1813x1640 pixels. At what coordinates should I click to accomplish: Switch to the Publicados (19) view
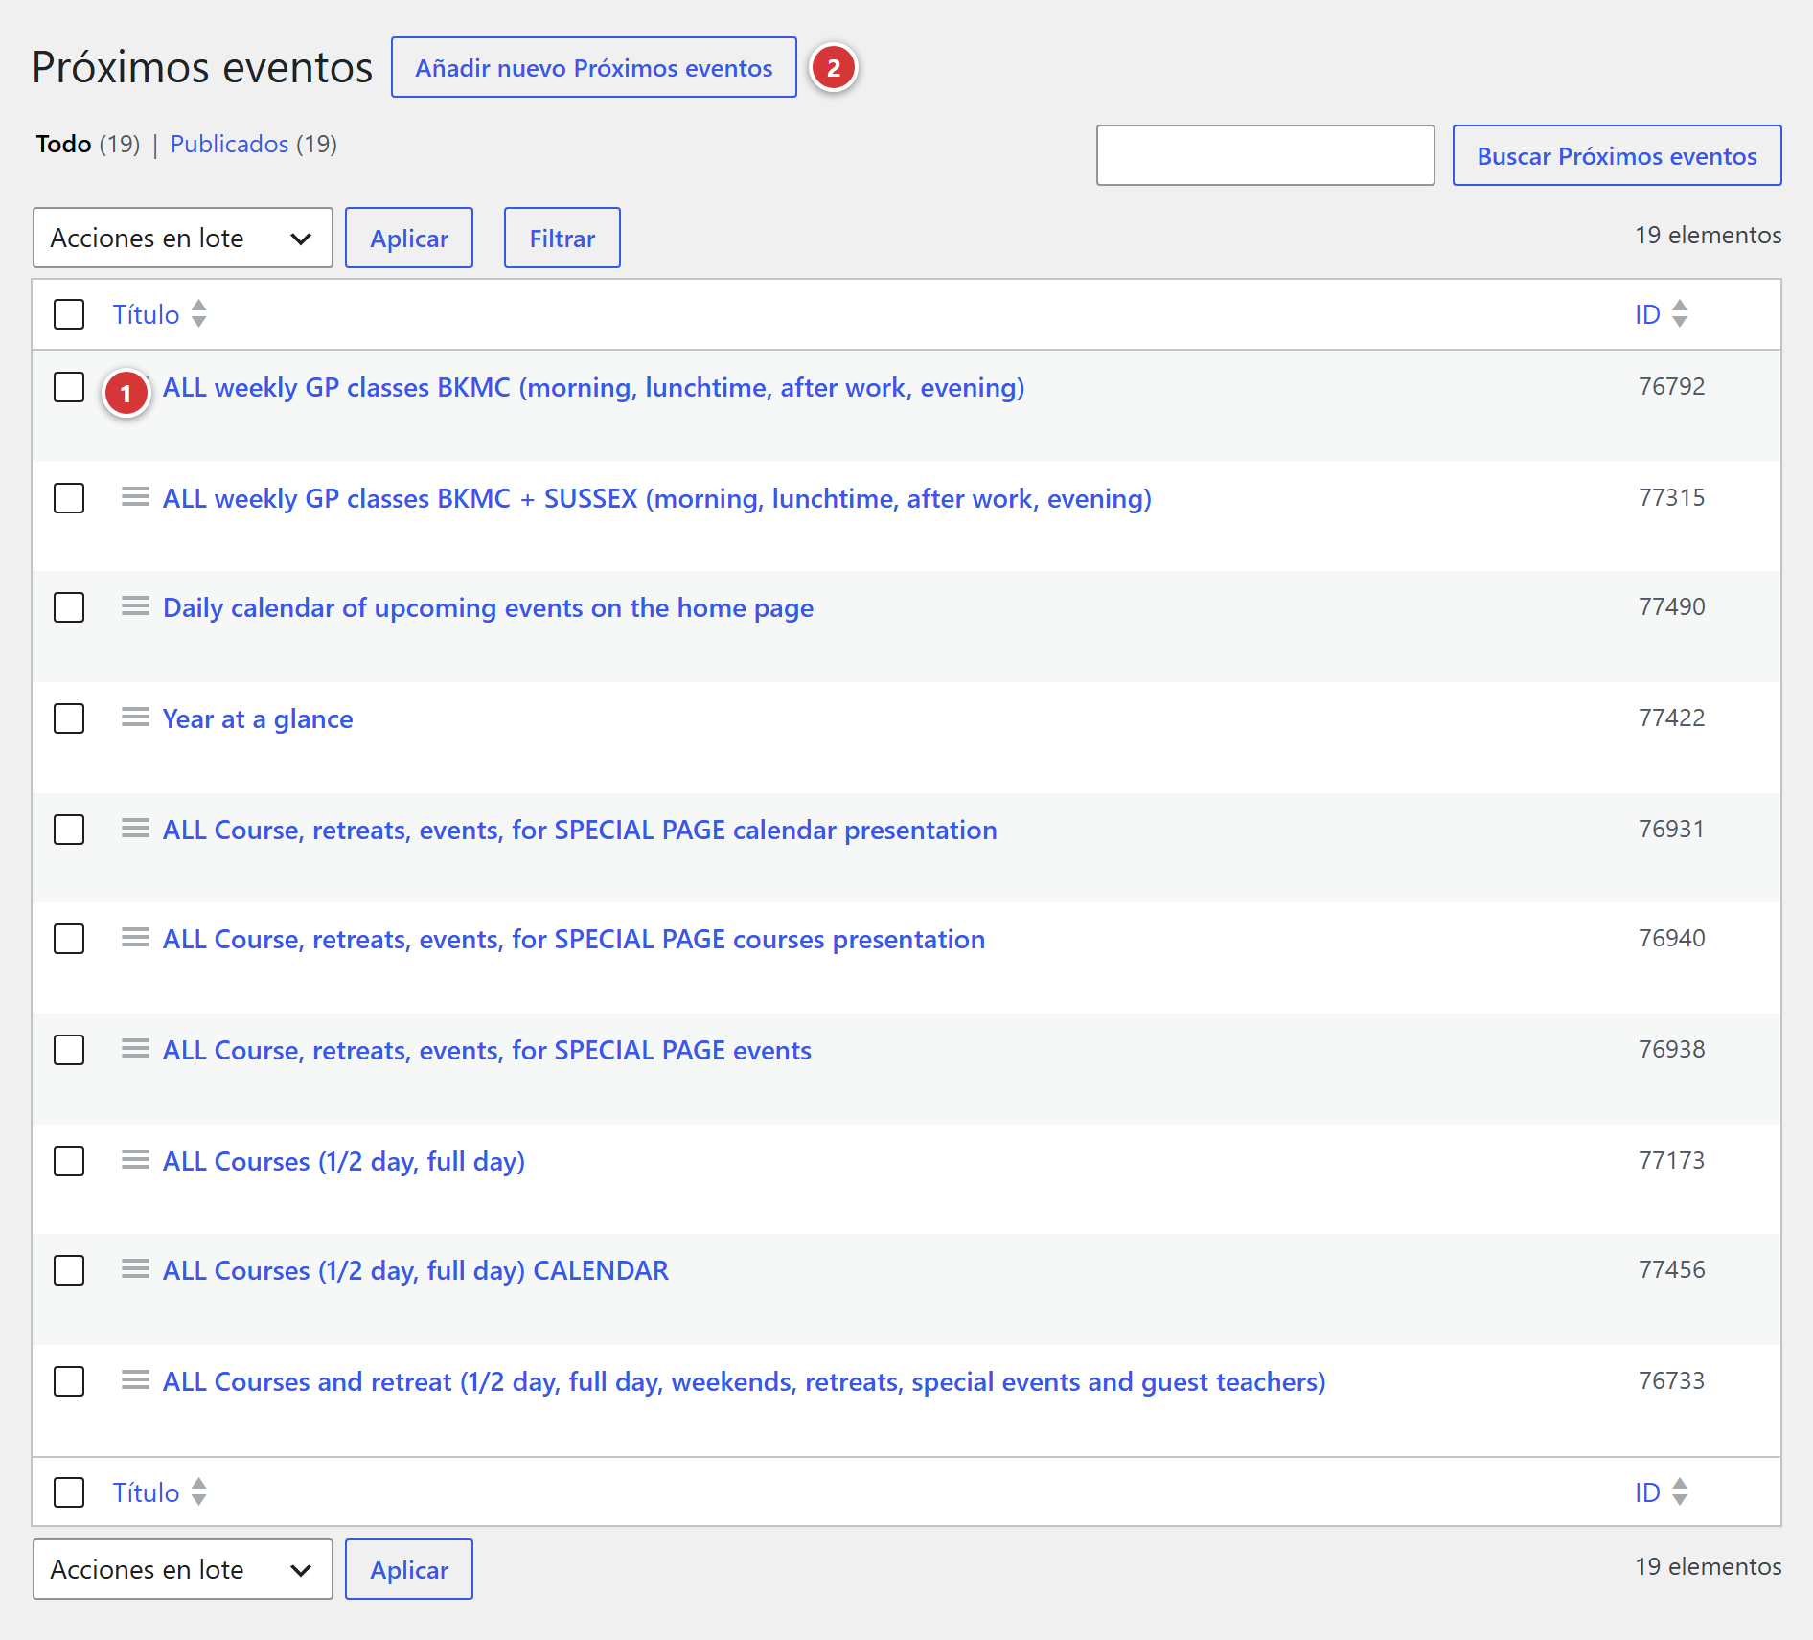[x=254, y=144]
